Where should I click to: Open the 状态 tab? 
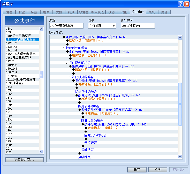click(x=111, y=12)
